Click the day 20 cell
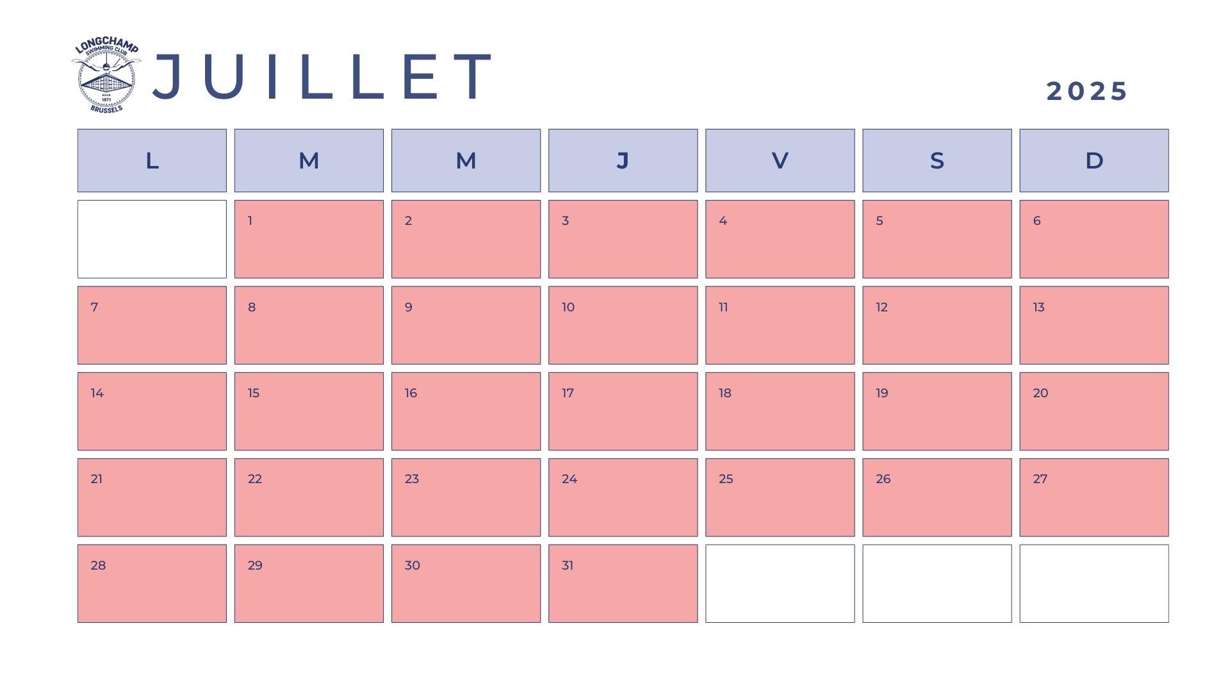 (x=1094, y=411)
